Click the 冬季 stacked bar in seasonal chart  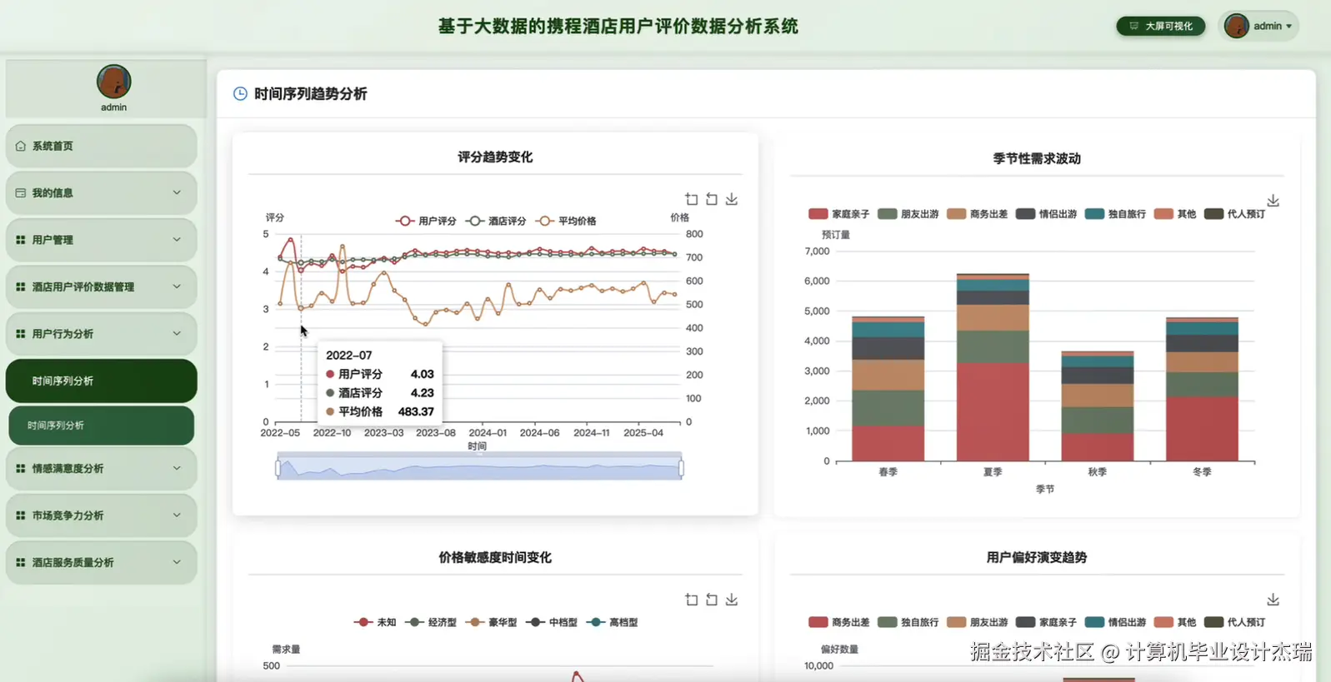tap(1202, 389)
